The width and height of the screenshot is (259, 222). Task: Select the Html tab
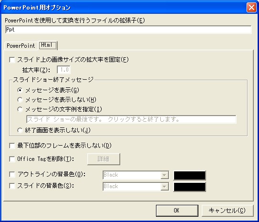[x=48, y=45]
